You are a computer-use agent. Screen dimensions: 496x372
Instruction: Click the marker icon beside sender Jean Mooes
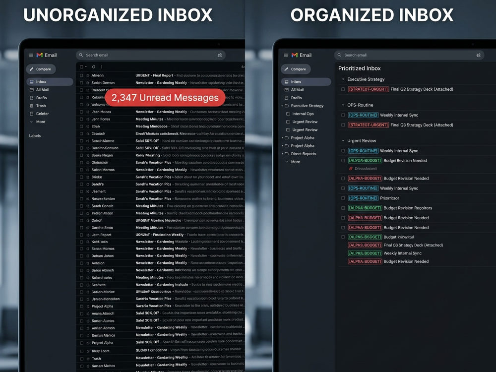88,112
